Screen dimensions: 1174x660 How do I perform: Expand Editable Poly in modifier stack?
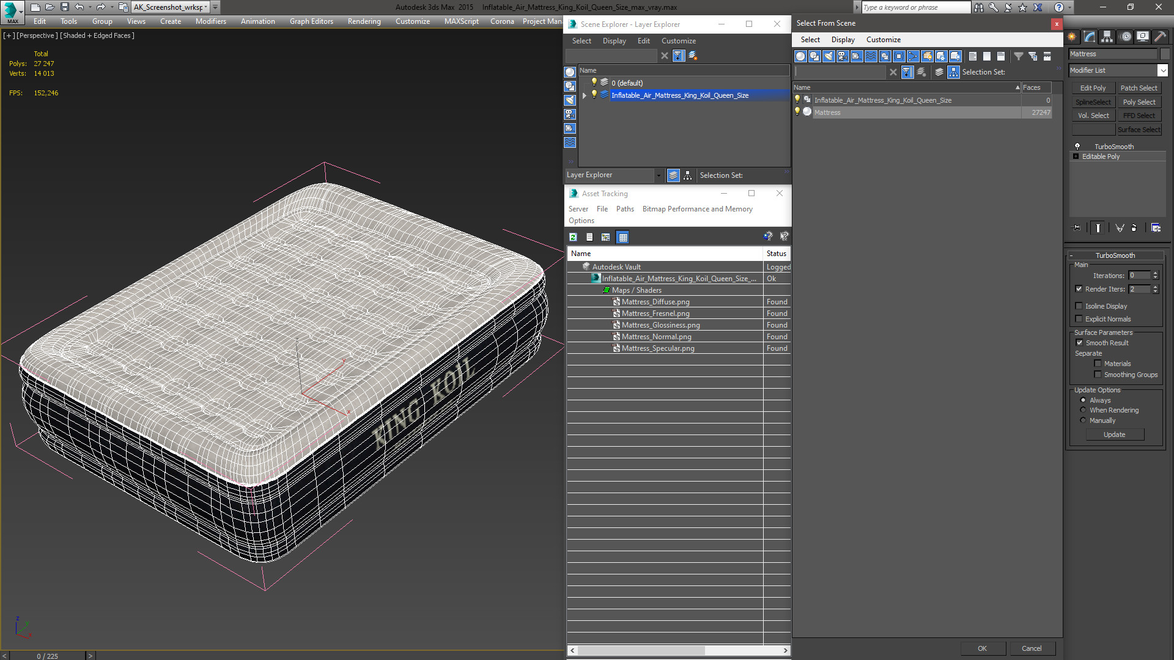(1076, 156)
